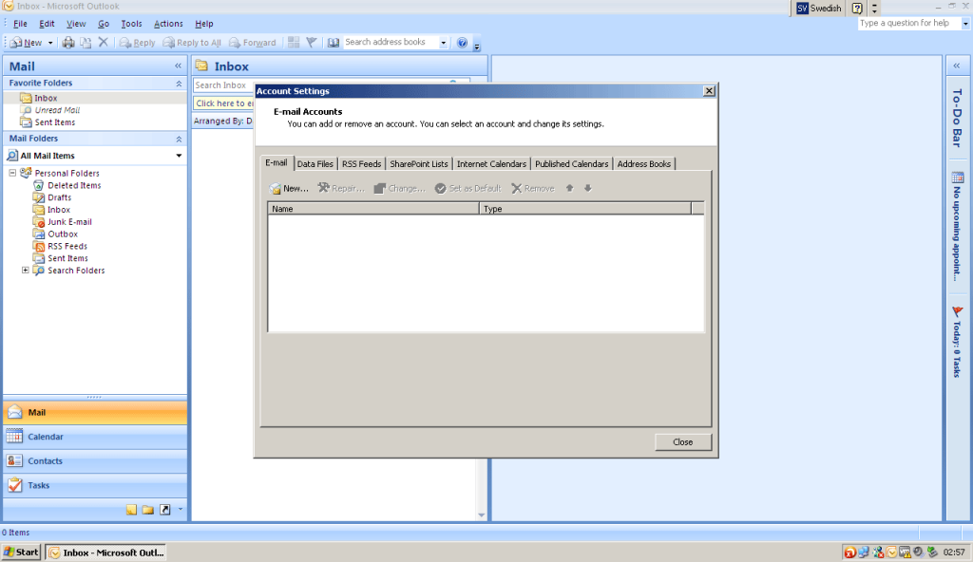Click the Mail navigation button

pos(95,413)
